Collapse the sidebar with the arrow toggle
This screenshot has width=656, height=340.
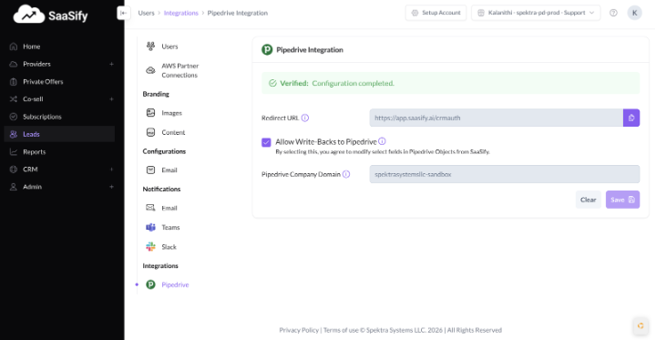point(123,13)
